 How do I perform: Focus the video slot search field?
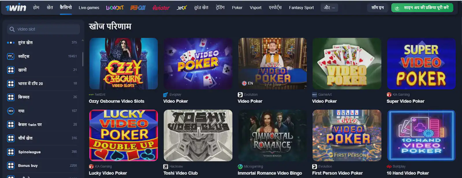pos(43,29)
